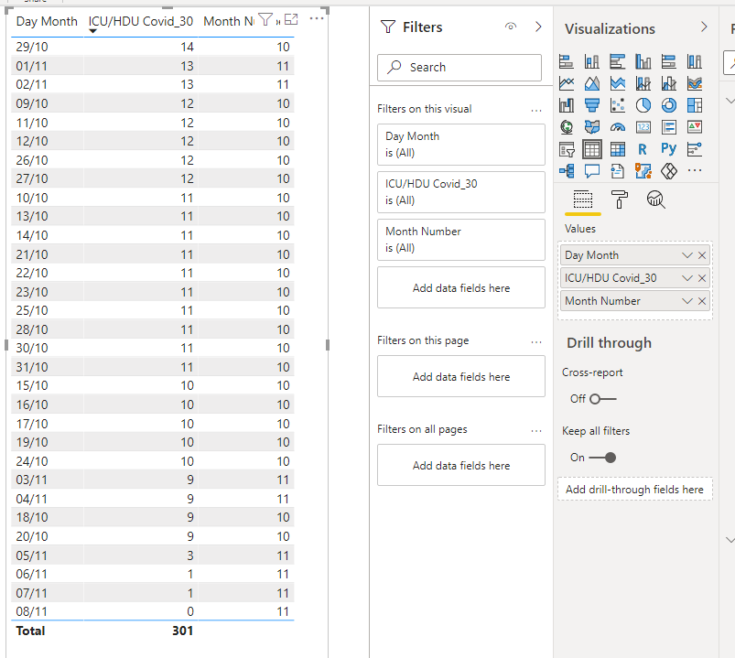The image size is (735, 658).
Task: Open the Fields well tab
Action: [x=583, y=200]
